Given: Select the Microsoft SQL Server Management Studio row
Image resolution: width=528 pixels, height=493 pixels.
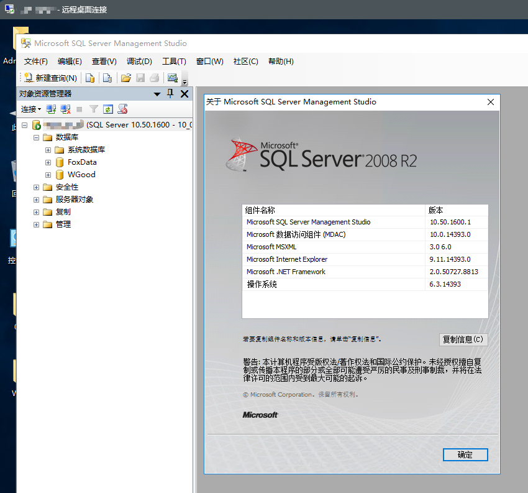Looking at the screenshot, I should (365, 222).
